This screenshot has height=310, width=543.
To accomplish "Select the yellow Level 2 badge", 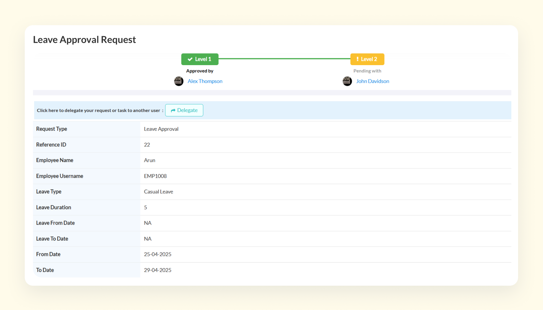I will coord(367,59).
